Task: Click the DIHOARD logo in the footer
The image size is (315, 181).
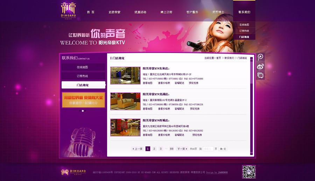Action: coord(73,172)
